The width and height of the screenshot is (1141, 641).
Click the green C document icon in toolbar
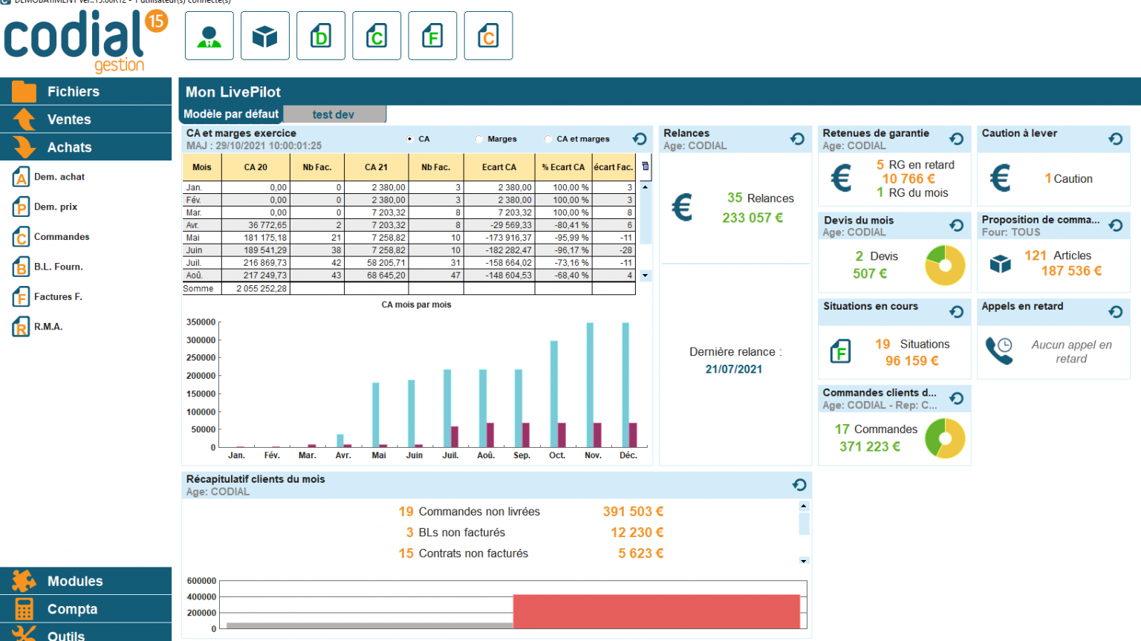(x=377, y=35)
